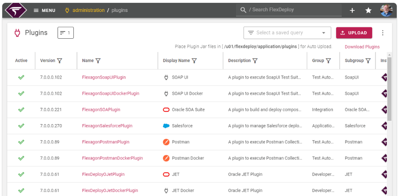399x196 pixels.
Task: Click the Flexagon install icon in SOAPlugin row
Action: pos(384,110)
